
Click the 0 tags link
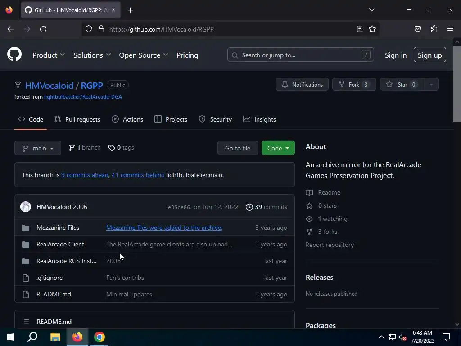click(121, 148)
